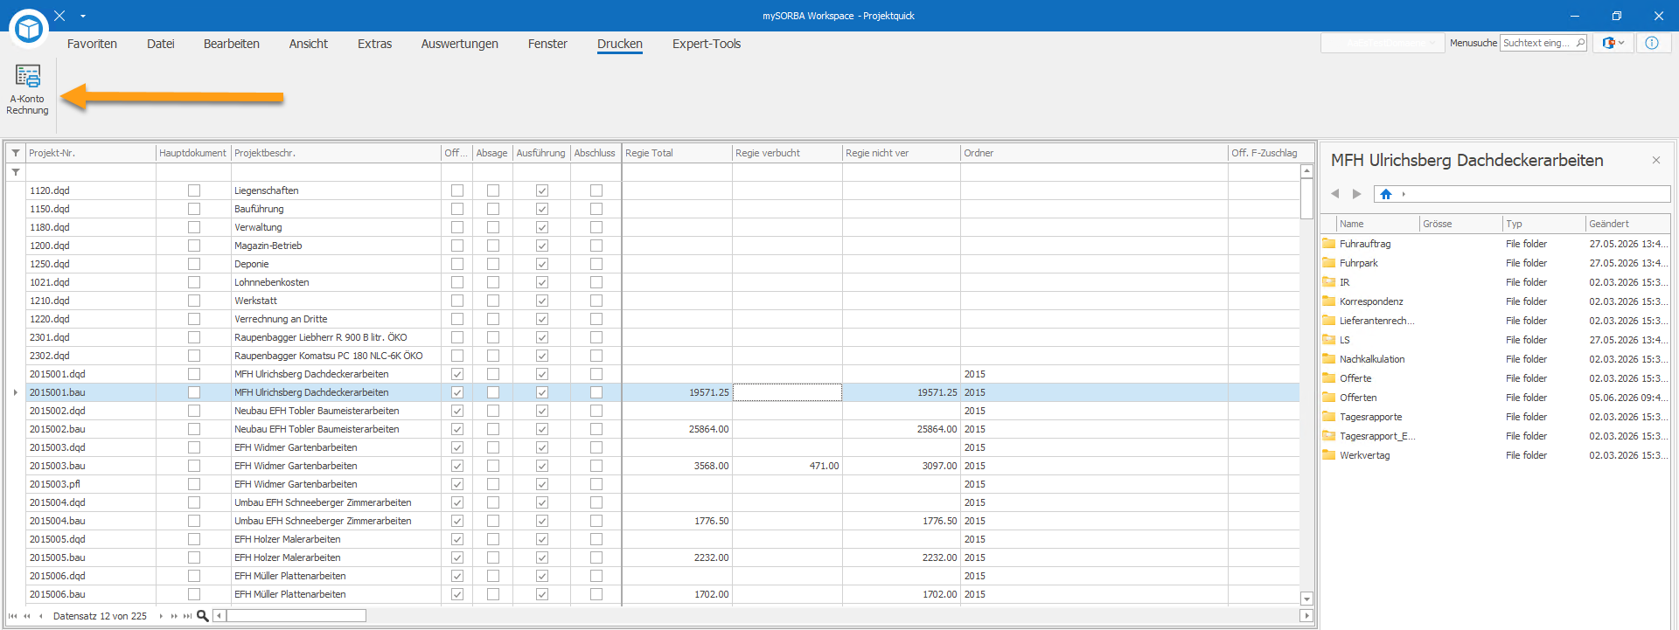Expand the quick access toolbar dropdown arrow
This screenshot has width=1679, height=630.
coord(83,16)
